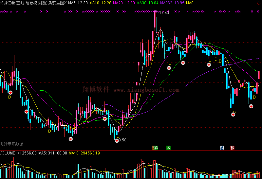The width and height of the screenshot is (262, 179).
Task: Close the 质变主图 indicator with X
Action: (65, 3)
